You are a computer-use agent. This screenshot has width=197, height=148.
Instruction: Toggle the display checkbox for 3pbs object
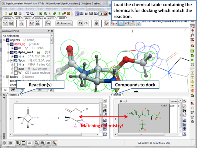click(12, 61)
